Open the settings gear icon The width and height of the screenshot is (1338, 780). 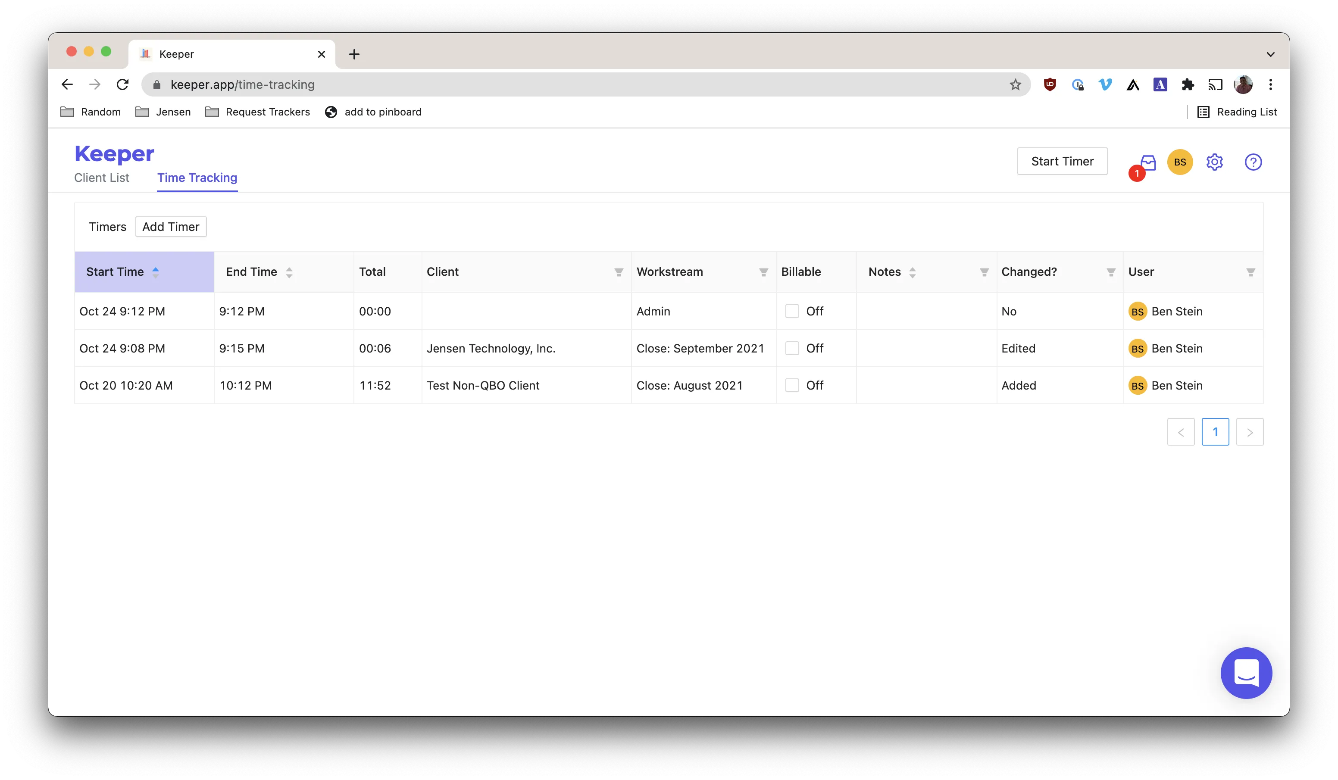pos(1214,162)
